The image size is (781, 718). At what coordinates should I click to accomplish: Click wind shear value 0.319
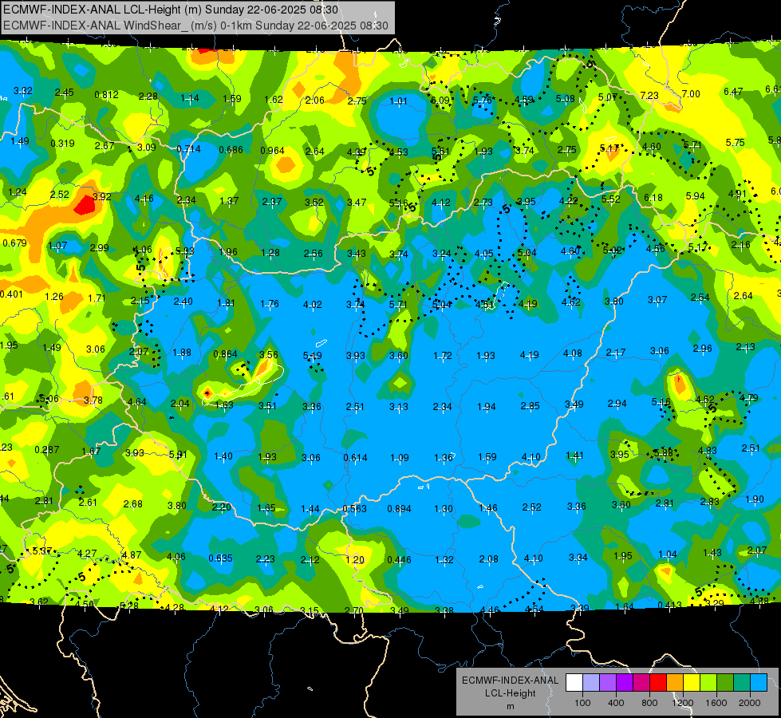[x=63, y=144]
